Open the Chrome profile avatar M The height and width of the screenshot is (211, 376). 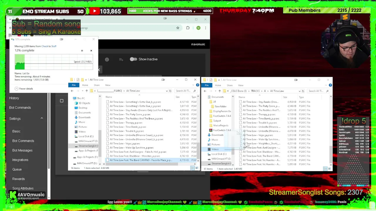pos(198,28)
